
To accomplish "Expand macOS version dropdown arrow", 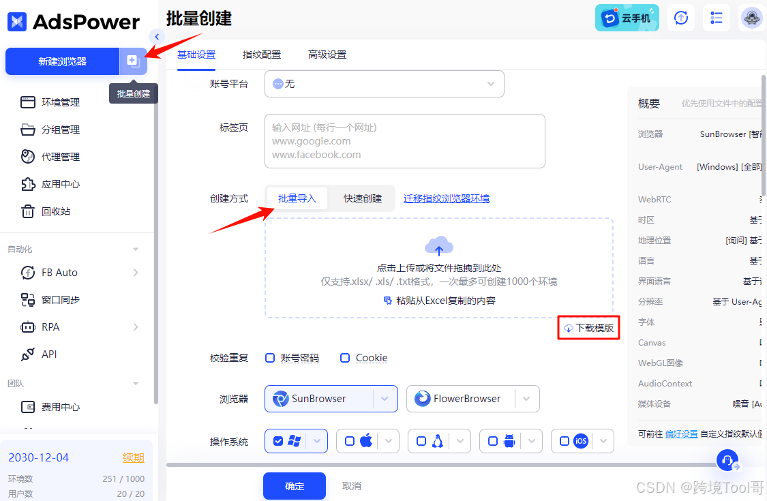I will click(389, 441).
